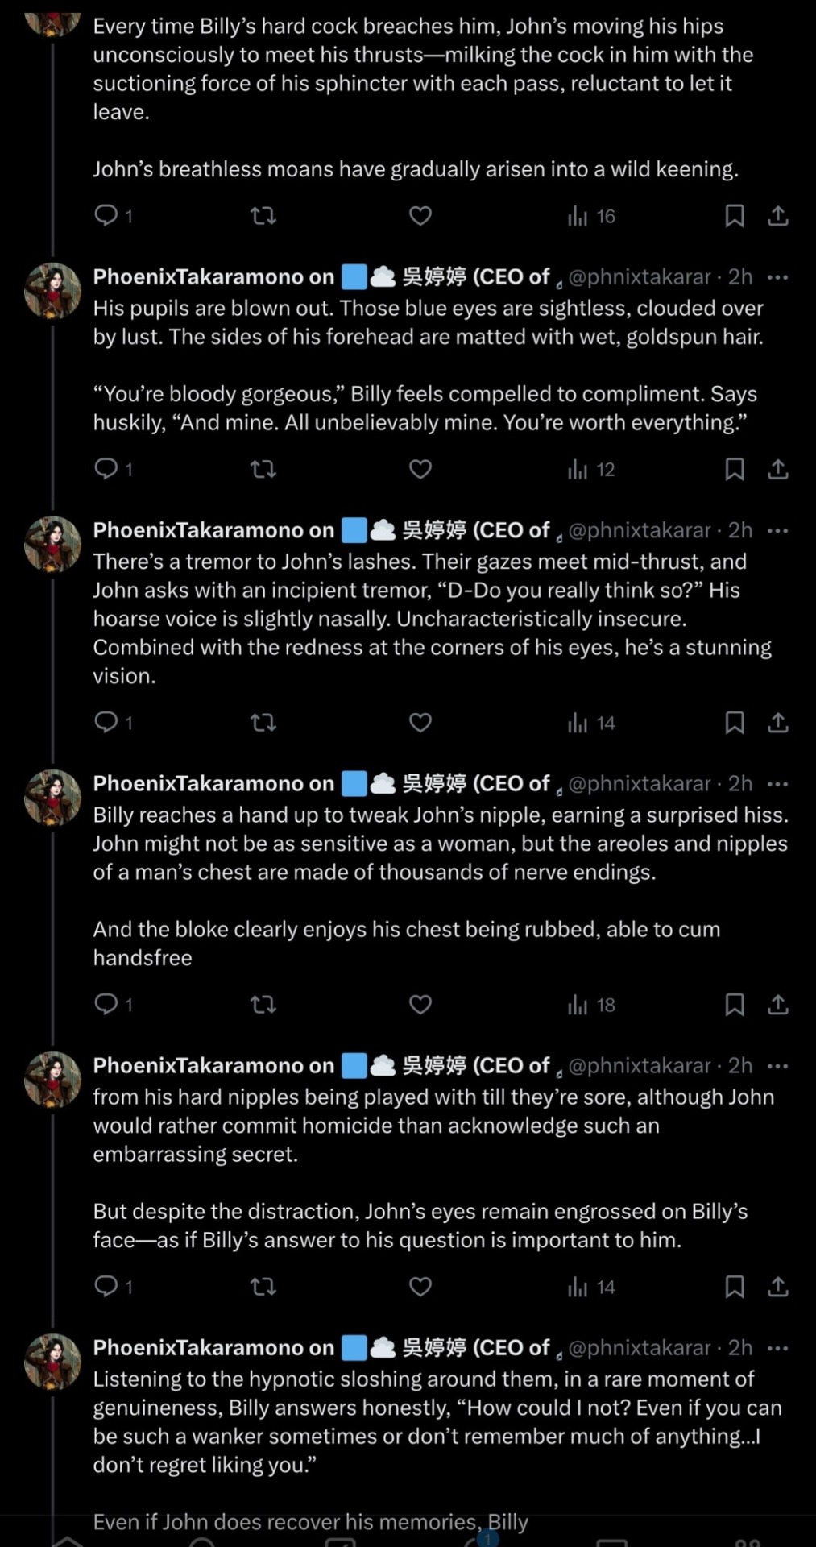Repost the "His pupils are blown out" tweet
Viewport: 816px width, 1547px height.
pos(263,469)
